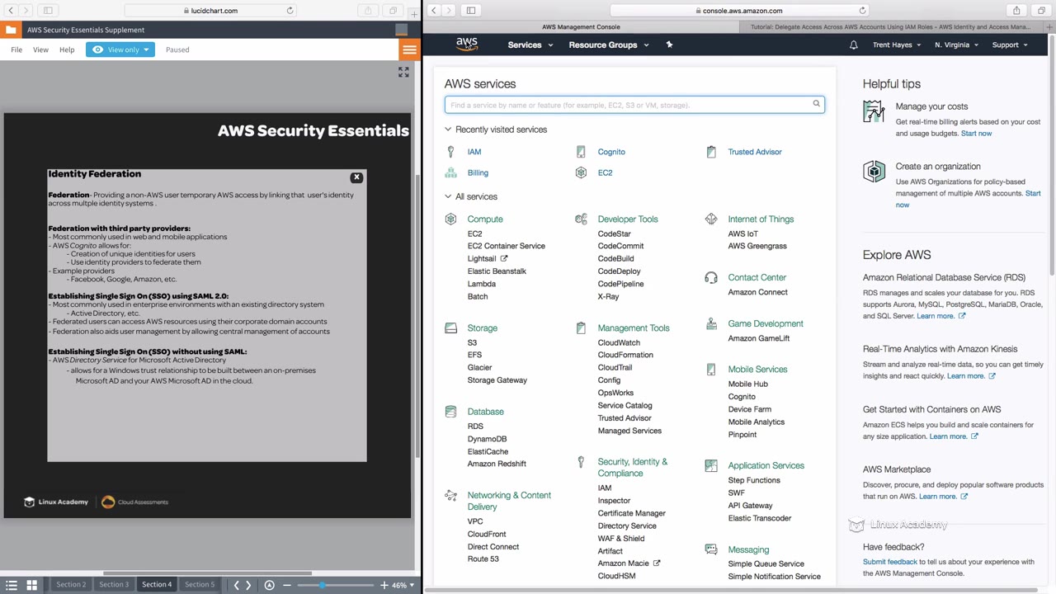1056x594 pixels.
Task: Reload the console.aws.amazon.com page
Action: pyautogui.click(x=862, y=11)
